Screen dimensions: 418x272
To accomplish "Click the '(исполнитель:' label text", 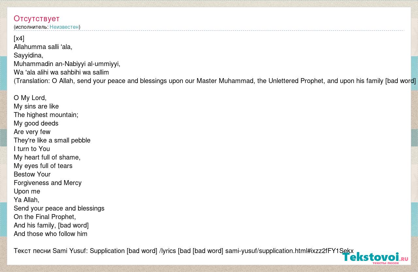I will tap(31, 27).
